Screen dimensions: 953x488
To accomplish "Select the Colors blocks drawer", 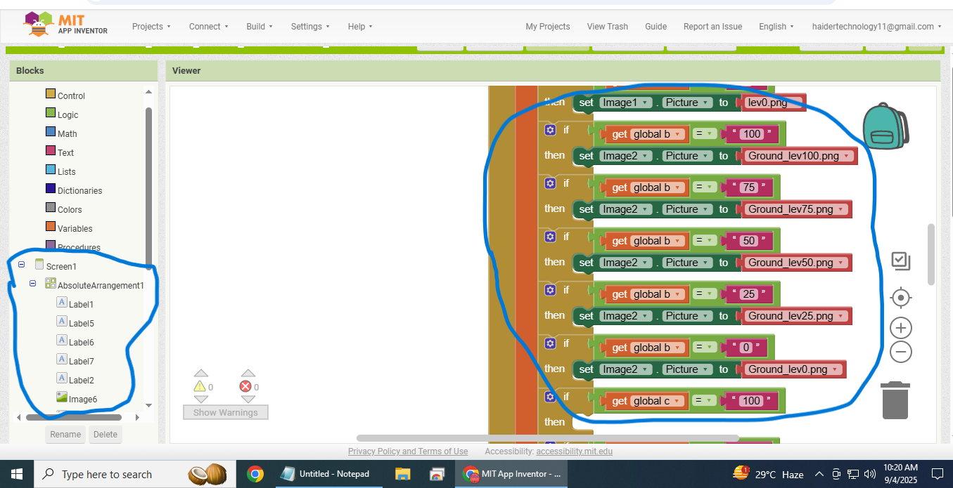I will [x=63, y=209].
